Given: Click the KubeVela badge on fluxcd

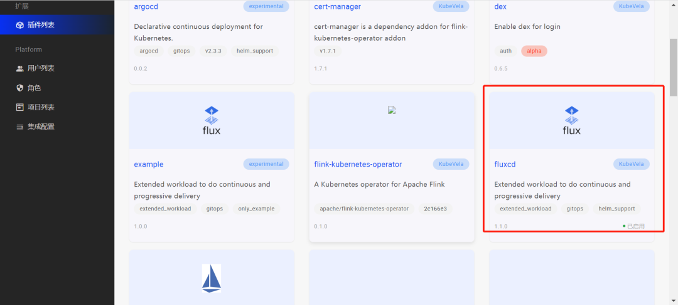Looking at the screenshot, I should (x=632, y=164).
